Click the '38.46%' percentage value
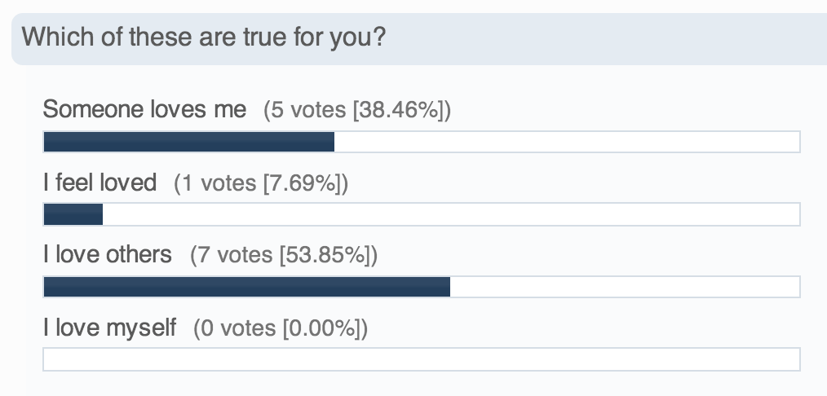 click(x=399, y=110)
